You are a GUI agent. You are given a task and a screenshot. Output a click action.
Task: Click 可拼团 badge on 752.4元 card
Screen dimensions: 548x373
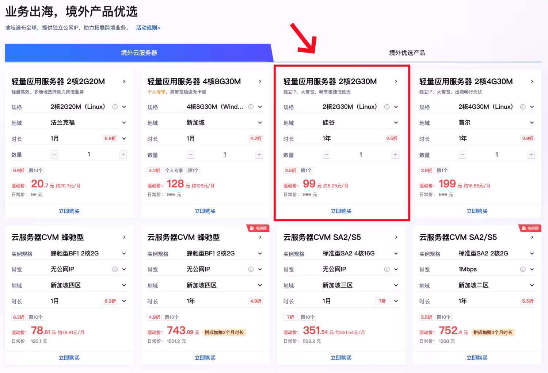[x=530, y=228]
